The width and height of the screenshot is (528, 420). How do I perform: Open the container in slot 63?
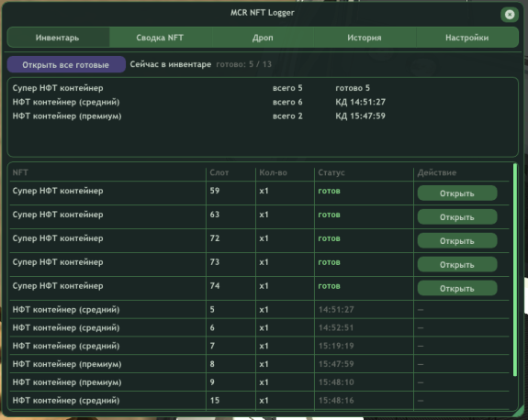[x=457, y=217]
